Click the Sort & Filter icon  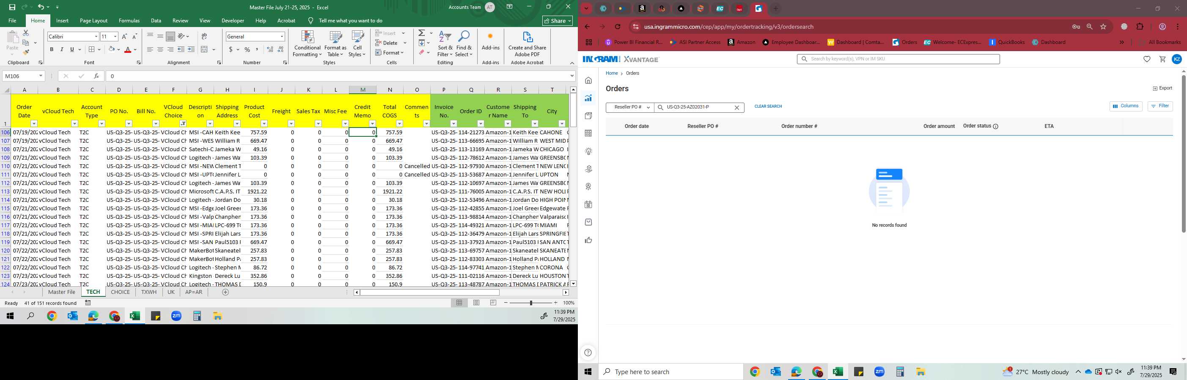click(445, 37)
